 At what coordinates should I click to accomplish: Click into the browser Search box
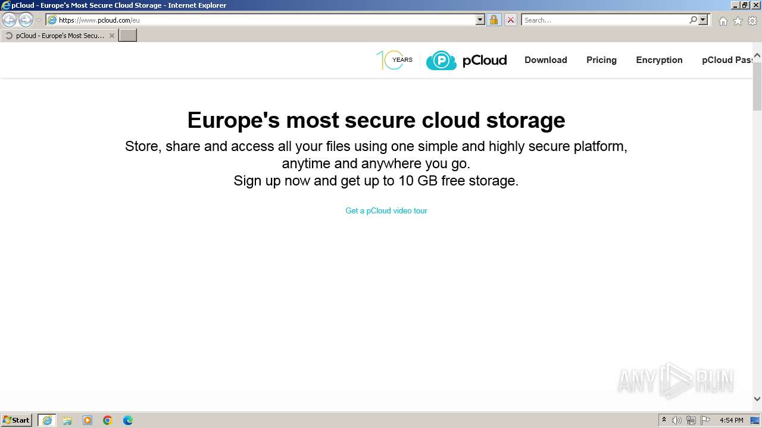[x=604, y=20]
